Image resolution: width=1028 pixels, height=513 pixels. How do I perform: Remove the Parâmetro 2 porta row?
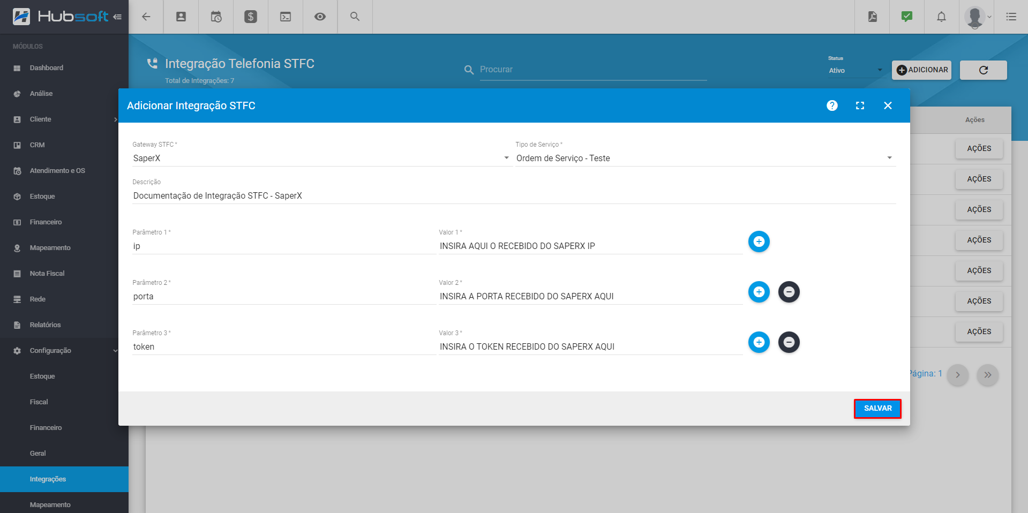tap(789, 292)
